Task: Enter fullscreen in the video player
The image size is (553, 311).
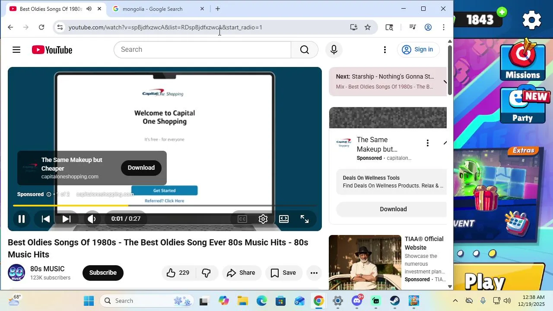Action: click(305, 219)
